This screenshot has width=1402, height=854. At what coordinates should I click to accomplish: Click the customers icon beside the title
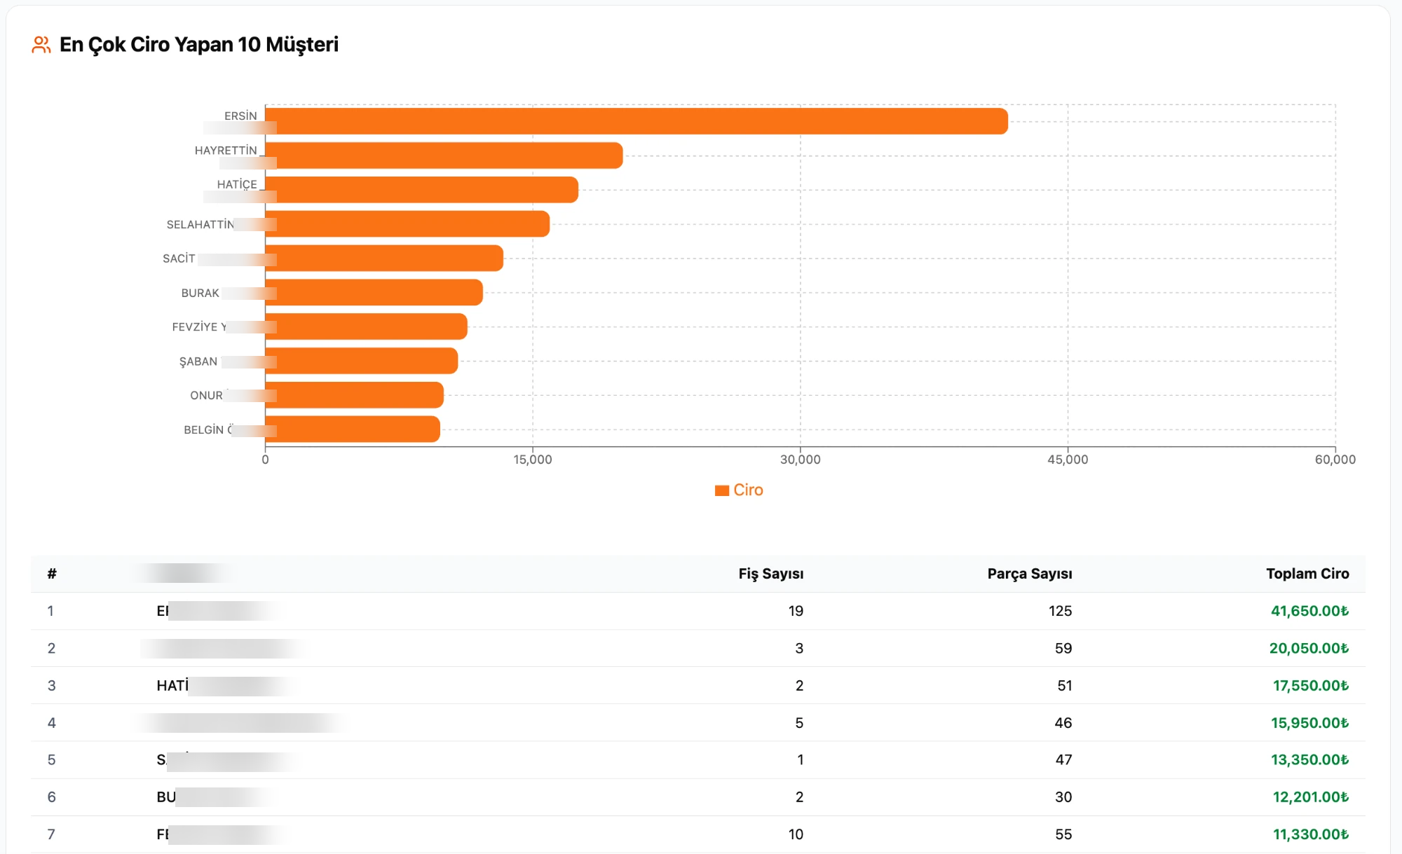[41, 45]
